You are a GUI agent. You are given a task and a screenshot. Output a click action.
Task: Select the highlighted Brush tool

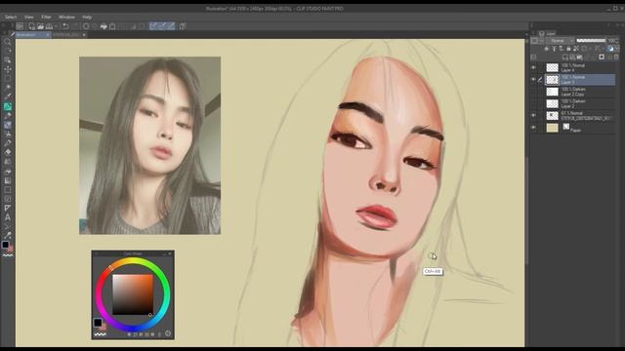pyautogui.click(x=7, y=125)
